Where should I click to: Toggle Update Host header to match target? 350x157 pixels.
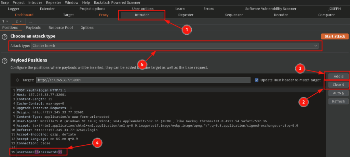257,80
